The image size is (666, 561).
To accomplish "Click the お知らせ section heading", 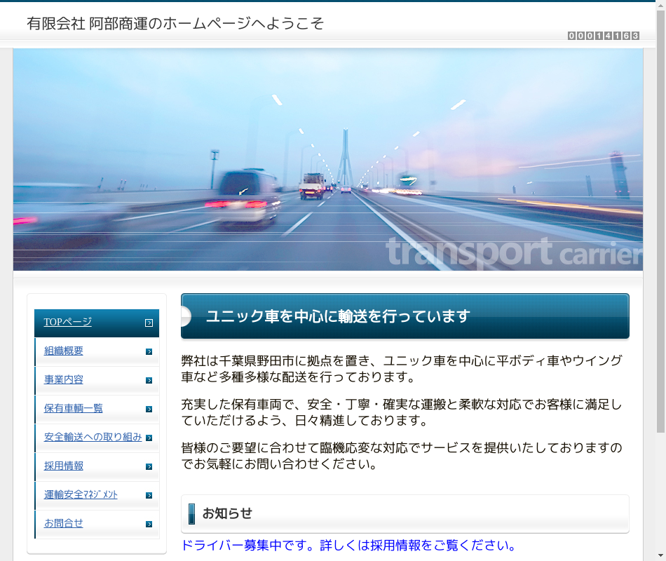I will click(x=227, y=513).
